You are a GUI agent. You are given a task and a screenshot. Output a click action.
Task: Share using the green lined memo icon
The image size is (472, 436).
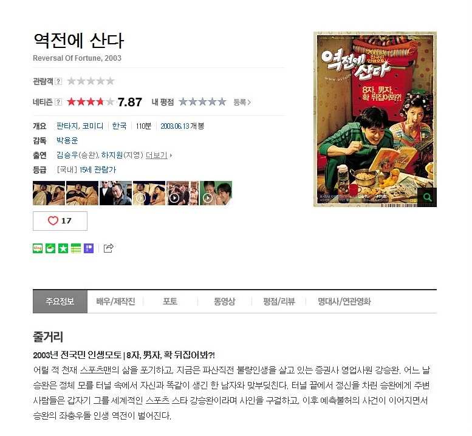pos(76,248)
